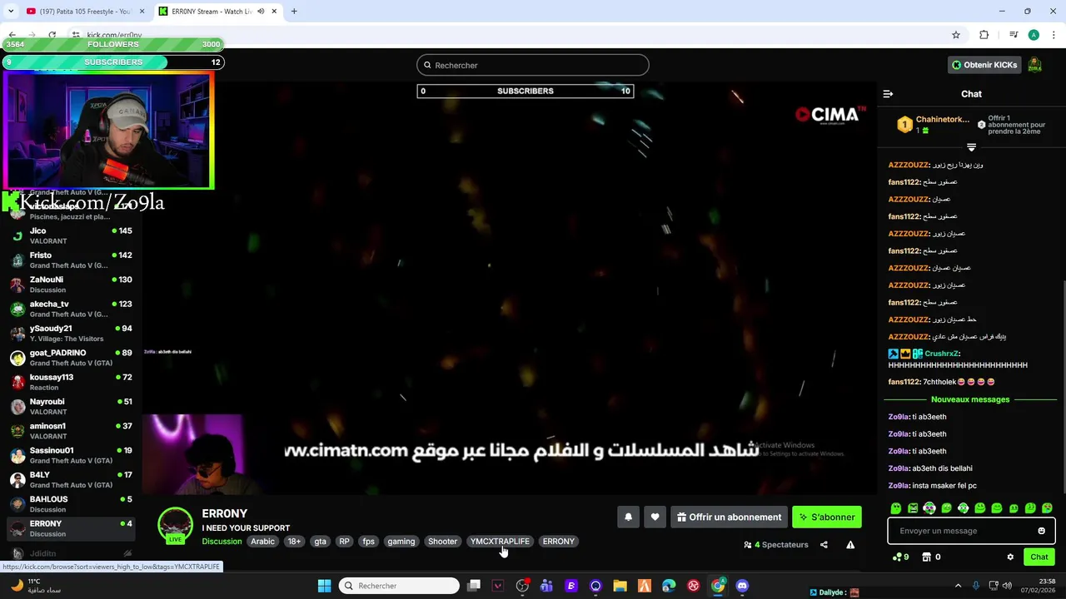
Task: Jump to Nouveaux messages in chat
Action: [x=970, y=399]
